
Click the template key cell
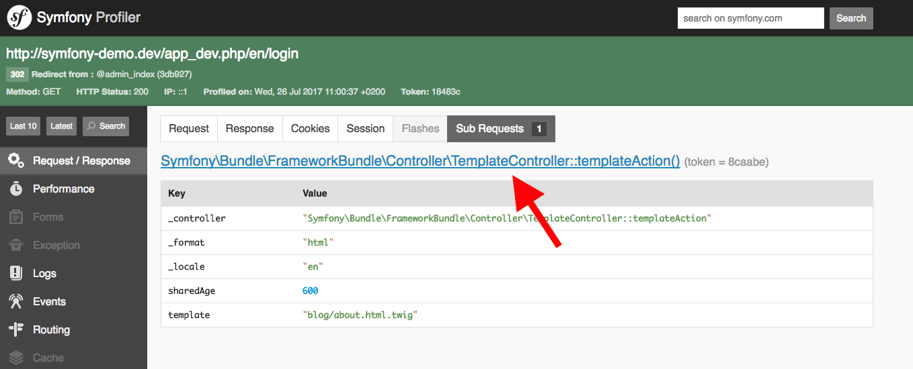coord(189,315)
